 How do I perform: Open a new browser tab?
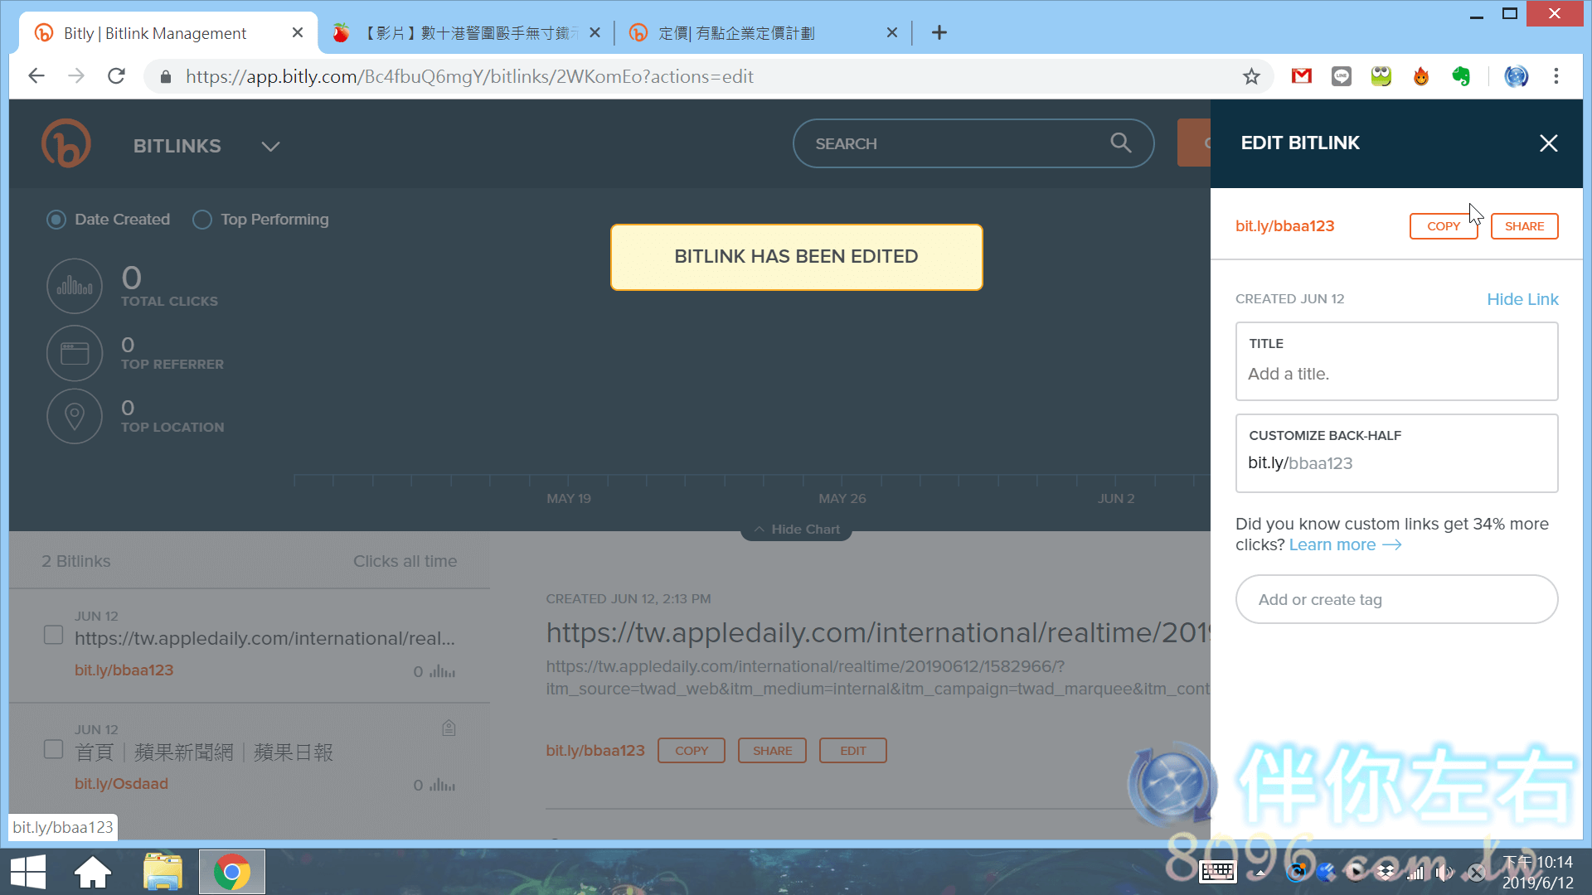939,33
